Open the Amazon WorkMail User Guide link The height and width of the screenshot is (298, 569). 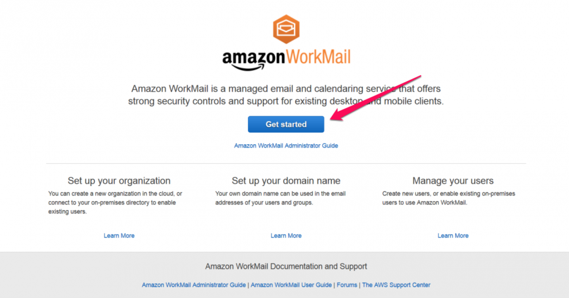(291, 285)
